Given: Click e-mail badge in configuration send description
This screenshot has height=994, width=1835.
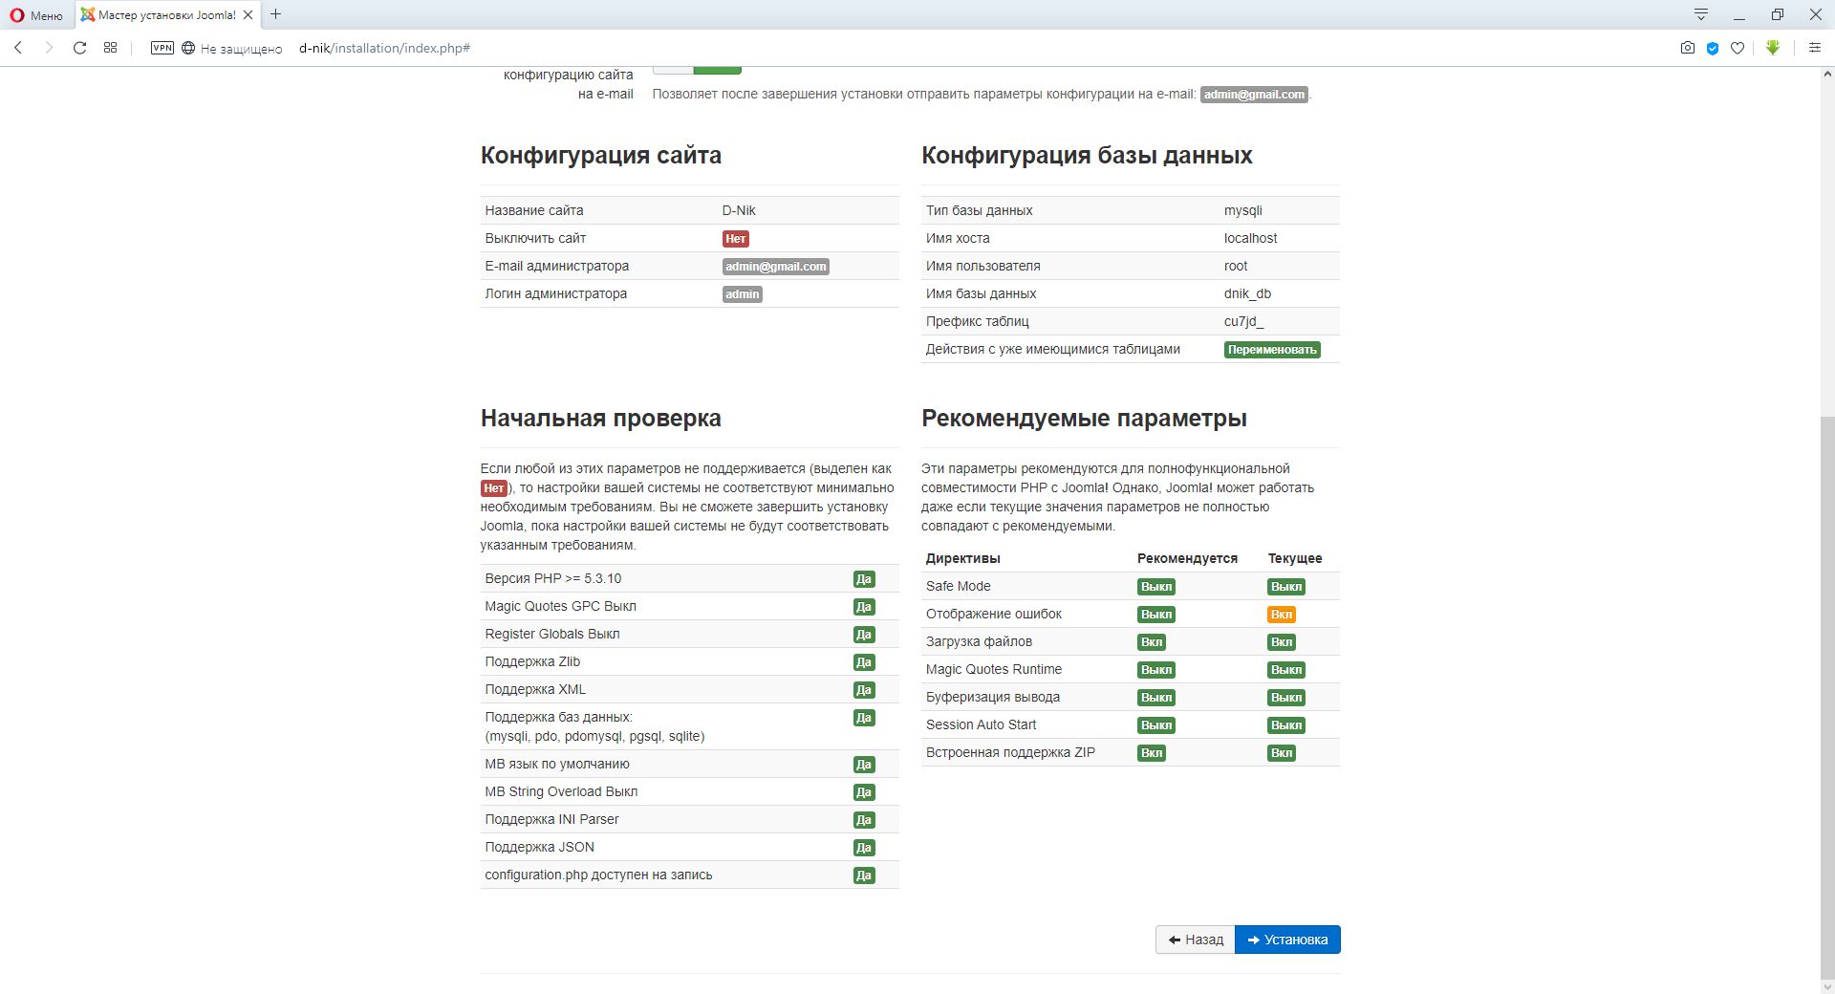Looking at the screenshot, I should click(1254, 95).
